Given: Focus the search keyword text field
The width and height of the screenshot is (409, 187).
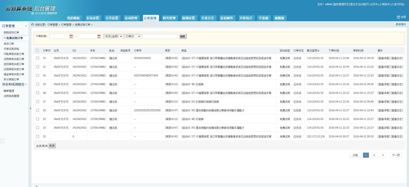Looking at the screenshot, I should click(160, 36).
